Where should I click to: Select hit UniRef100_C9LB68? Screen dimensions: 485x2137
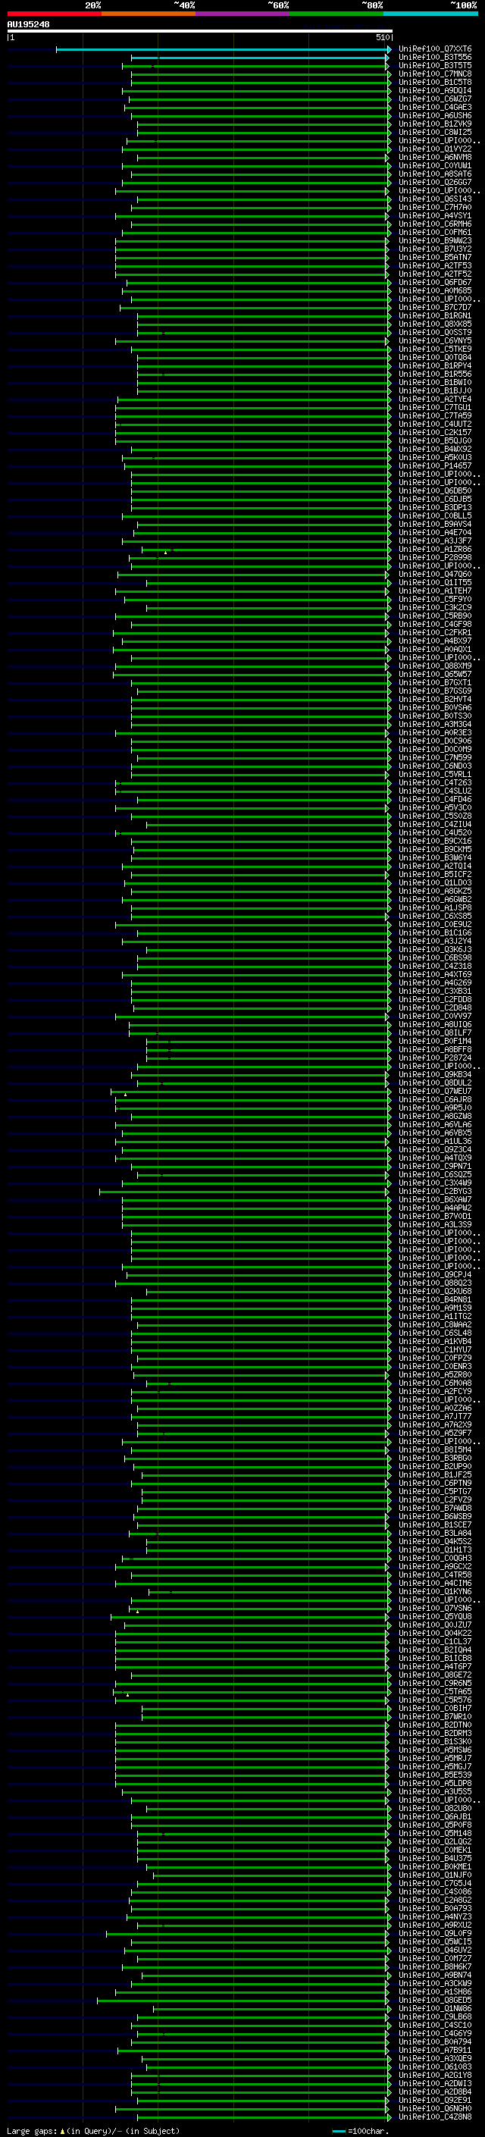435,2016
